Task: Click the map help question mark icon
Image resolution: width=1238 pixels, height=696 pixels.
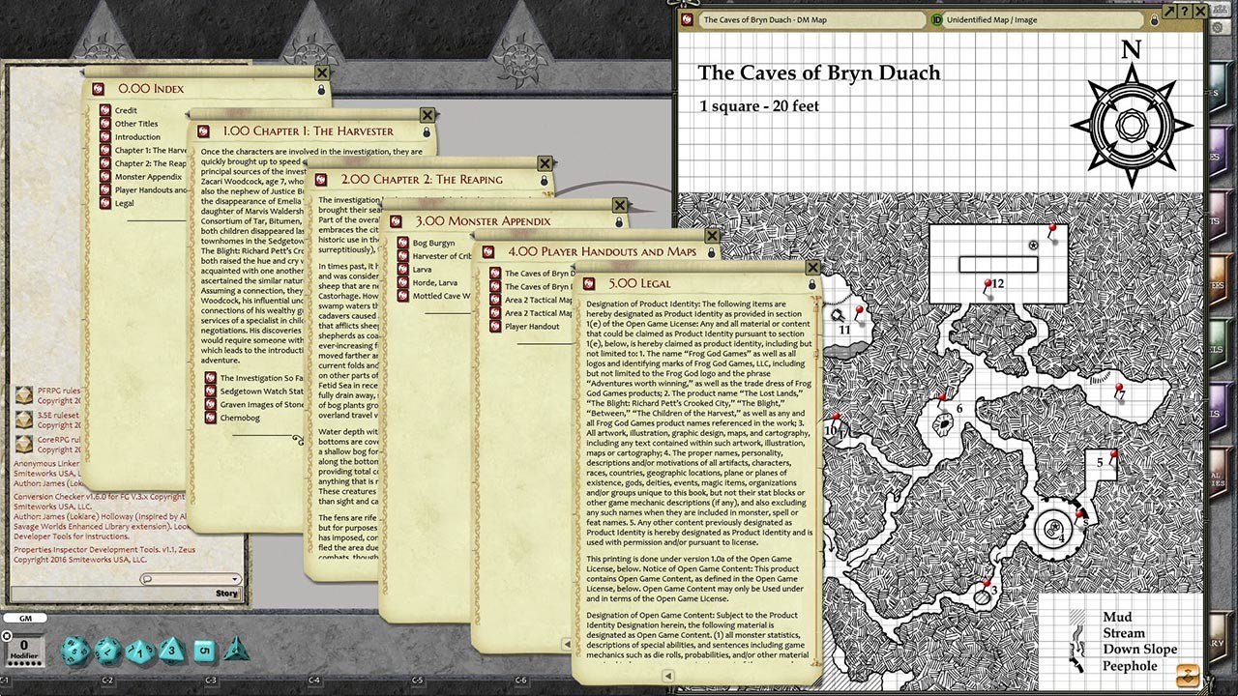Action: point(1185,11)
